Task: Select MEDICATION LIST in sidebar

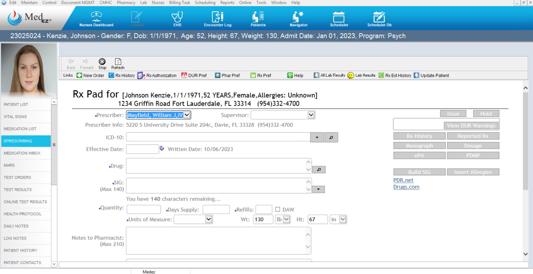Action: [x=20, y=129]
